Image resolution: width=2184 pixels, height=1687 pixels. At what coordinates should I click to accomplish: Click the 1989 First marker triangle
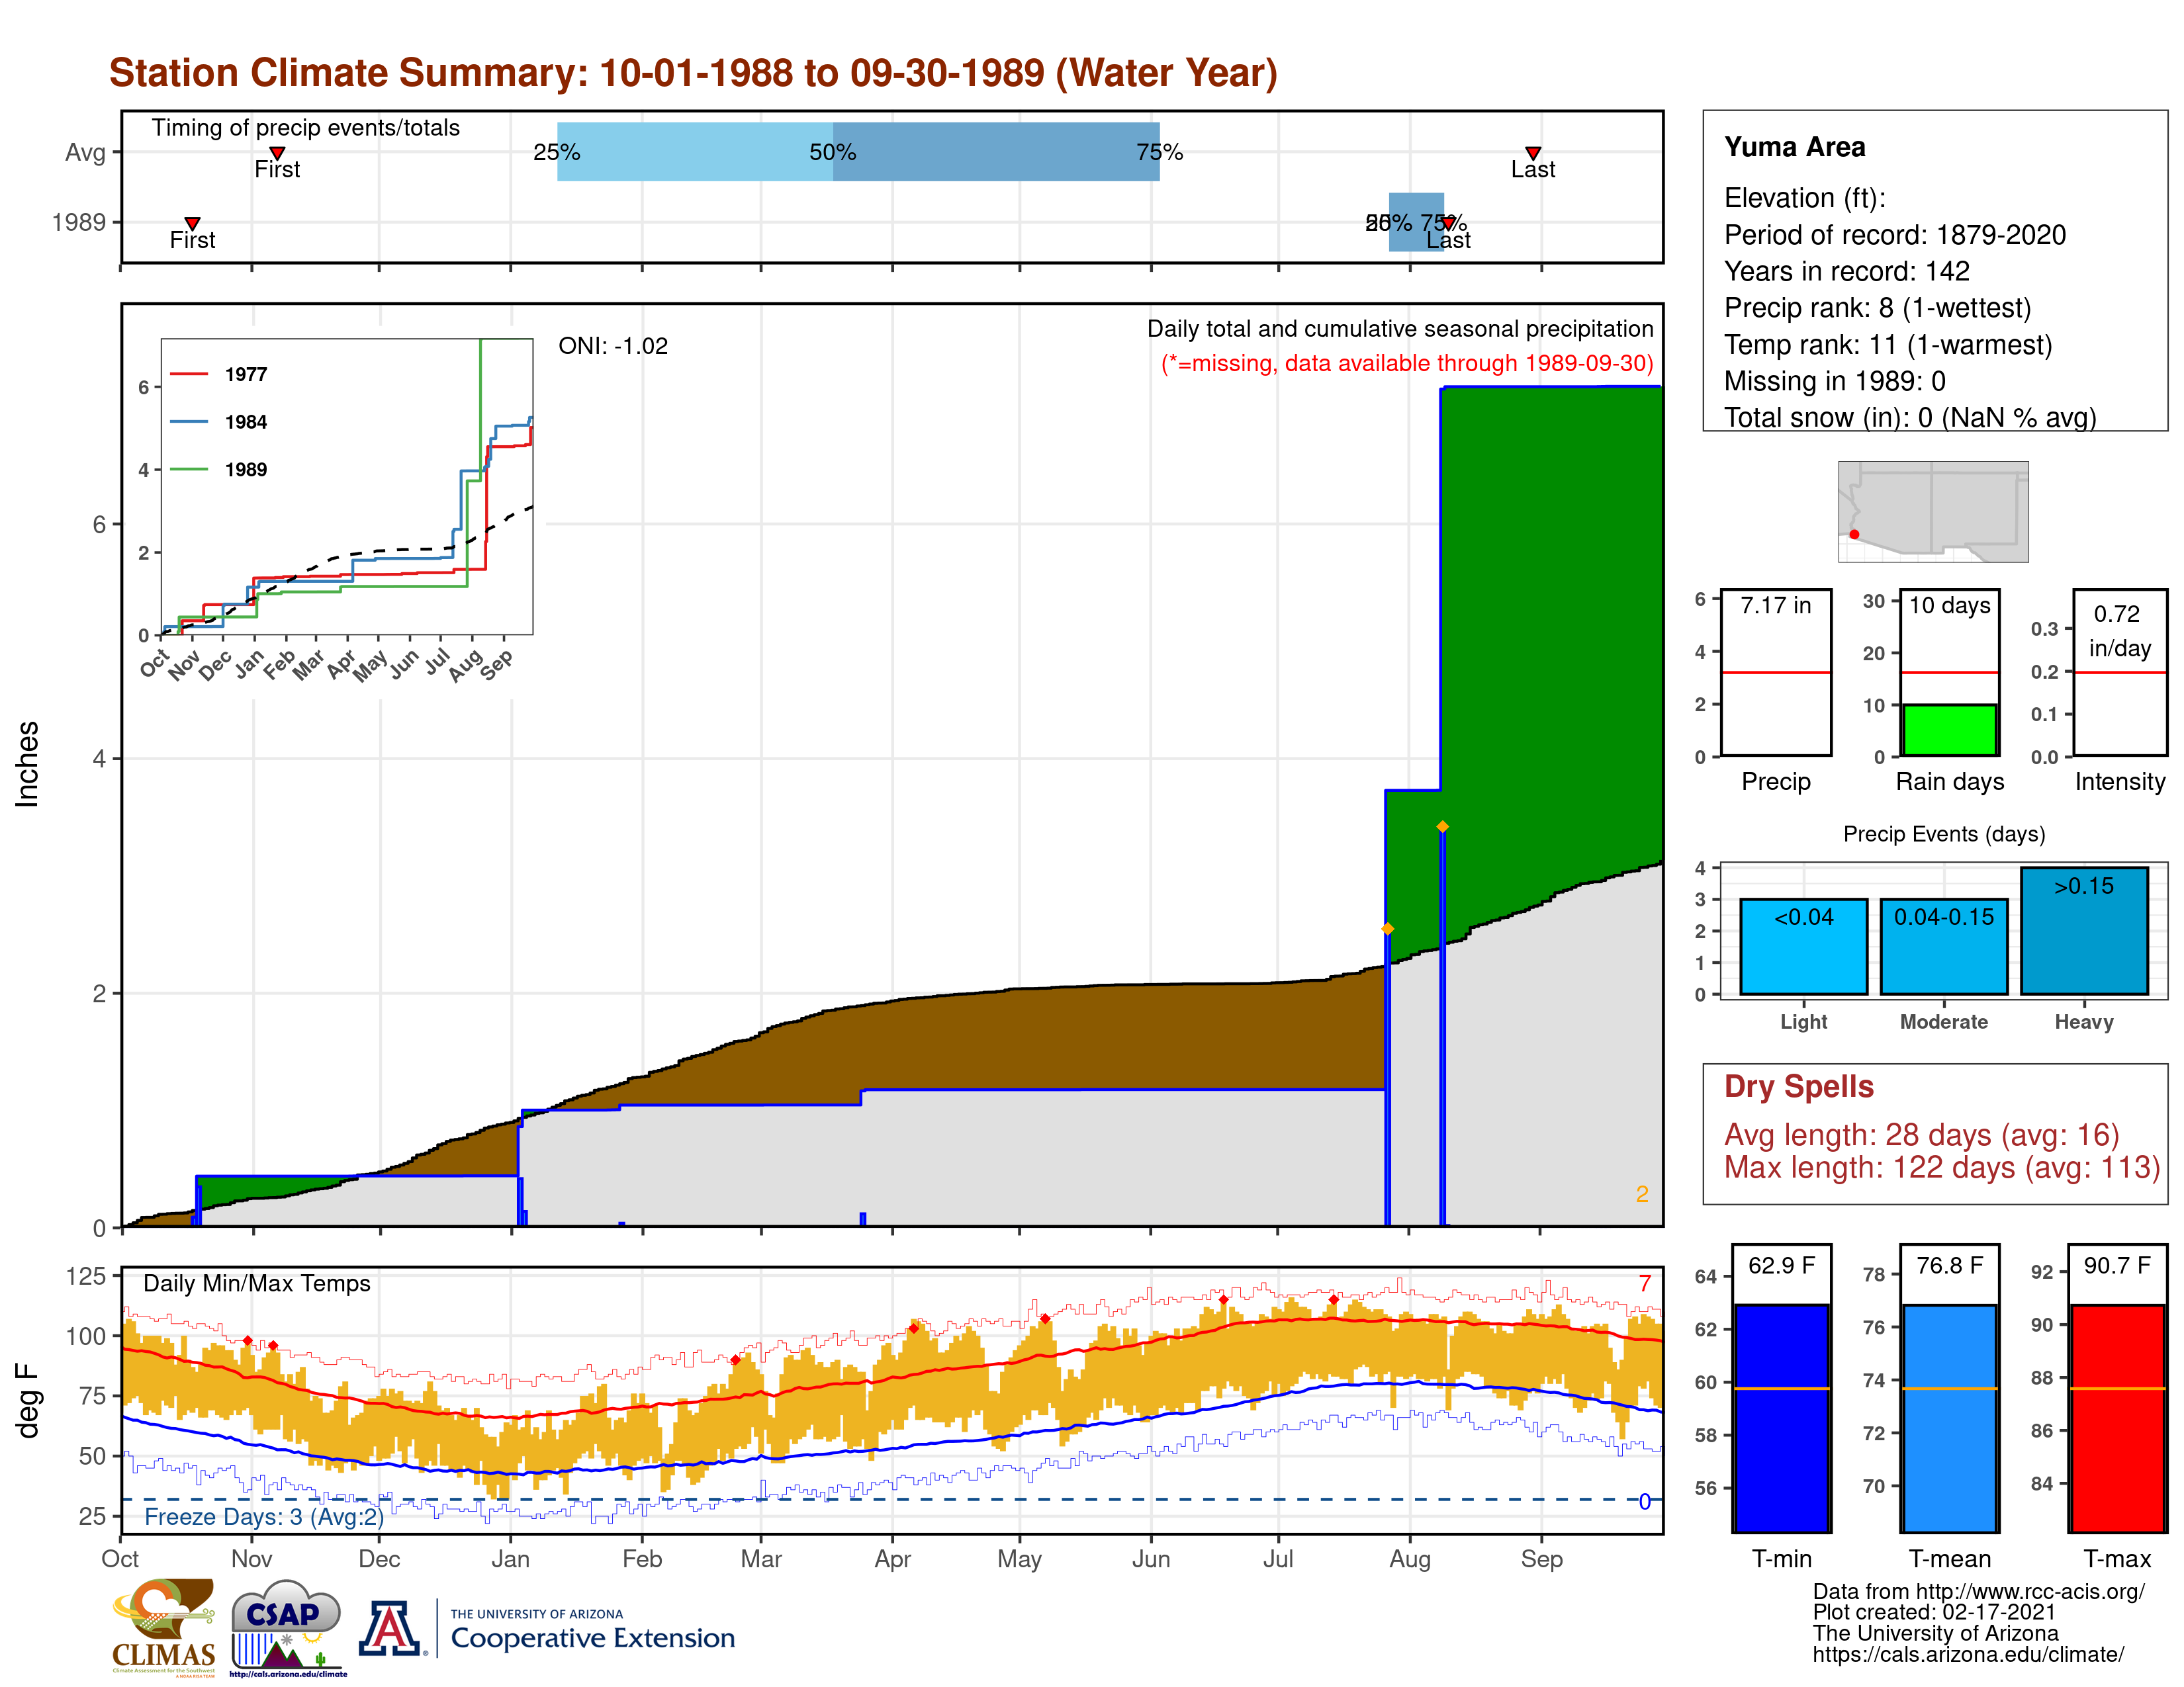pyautogui.click(x=193, y=224)
